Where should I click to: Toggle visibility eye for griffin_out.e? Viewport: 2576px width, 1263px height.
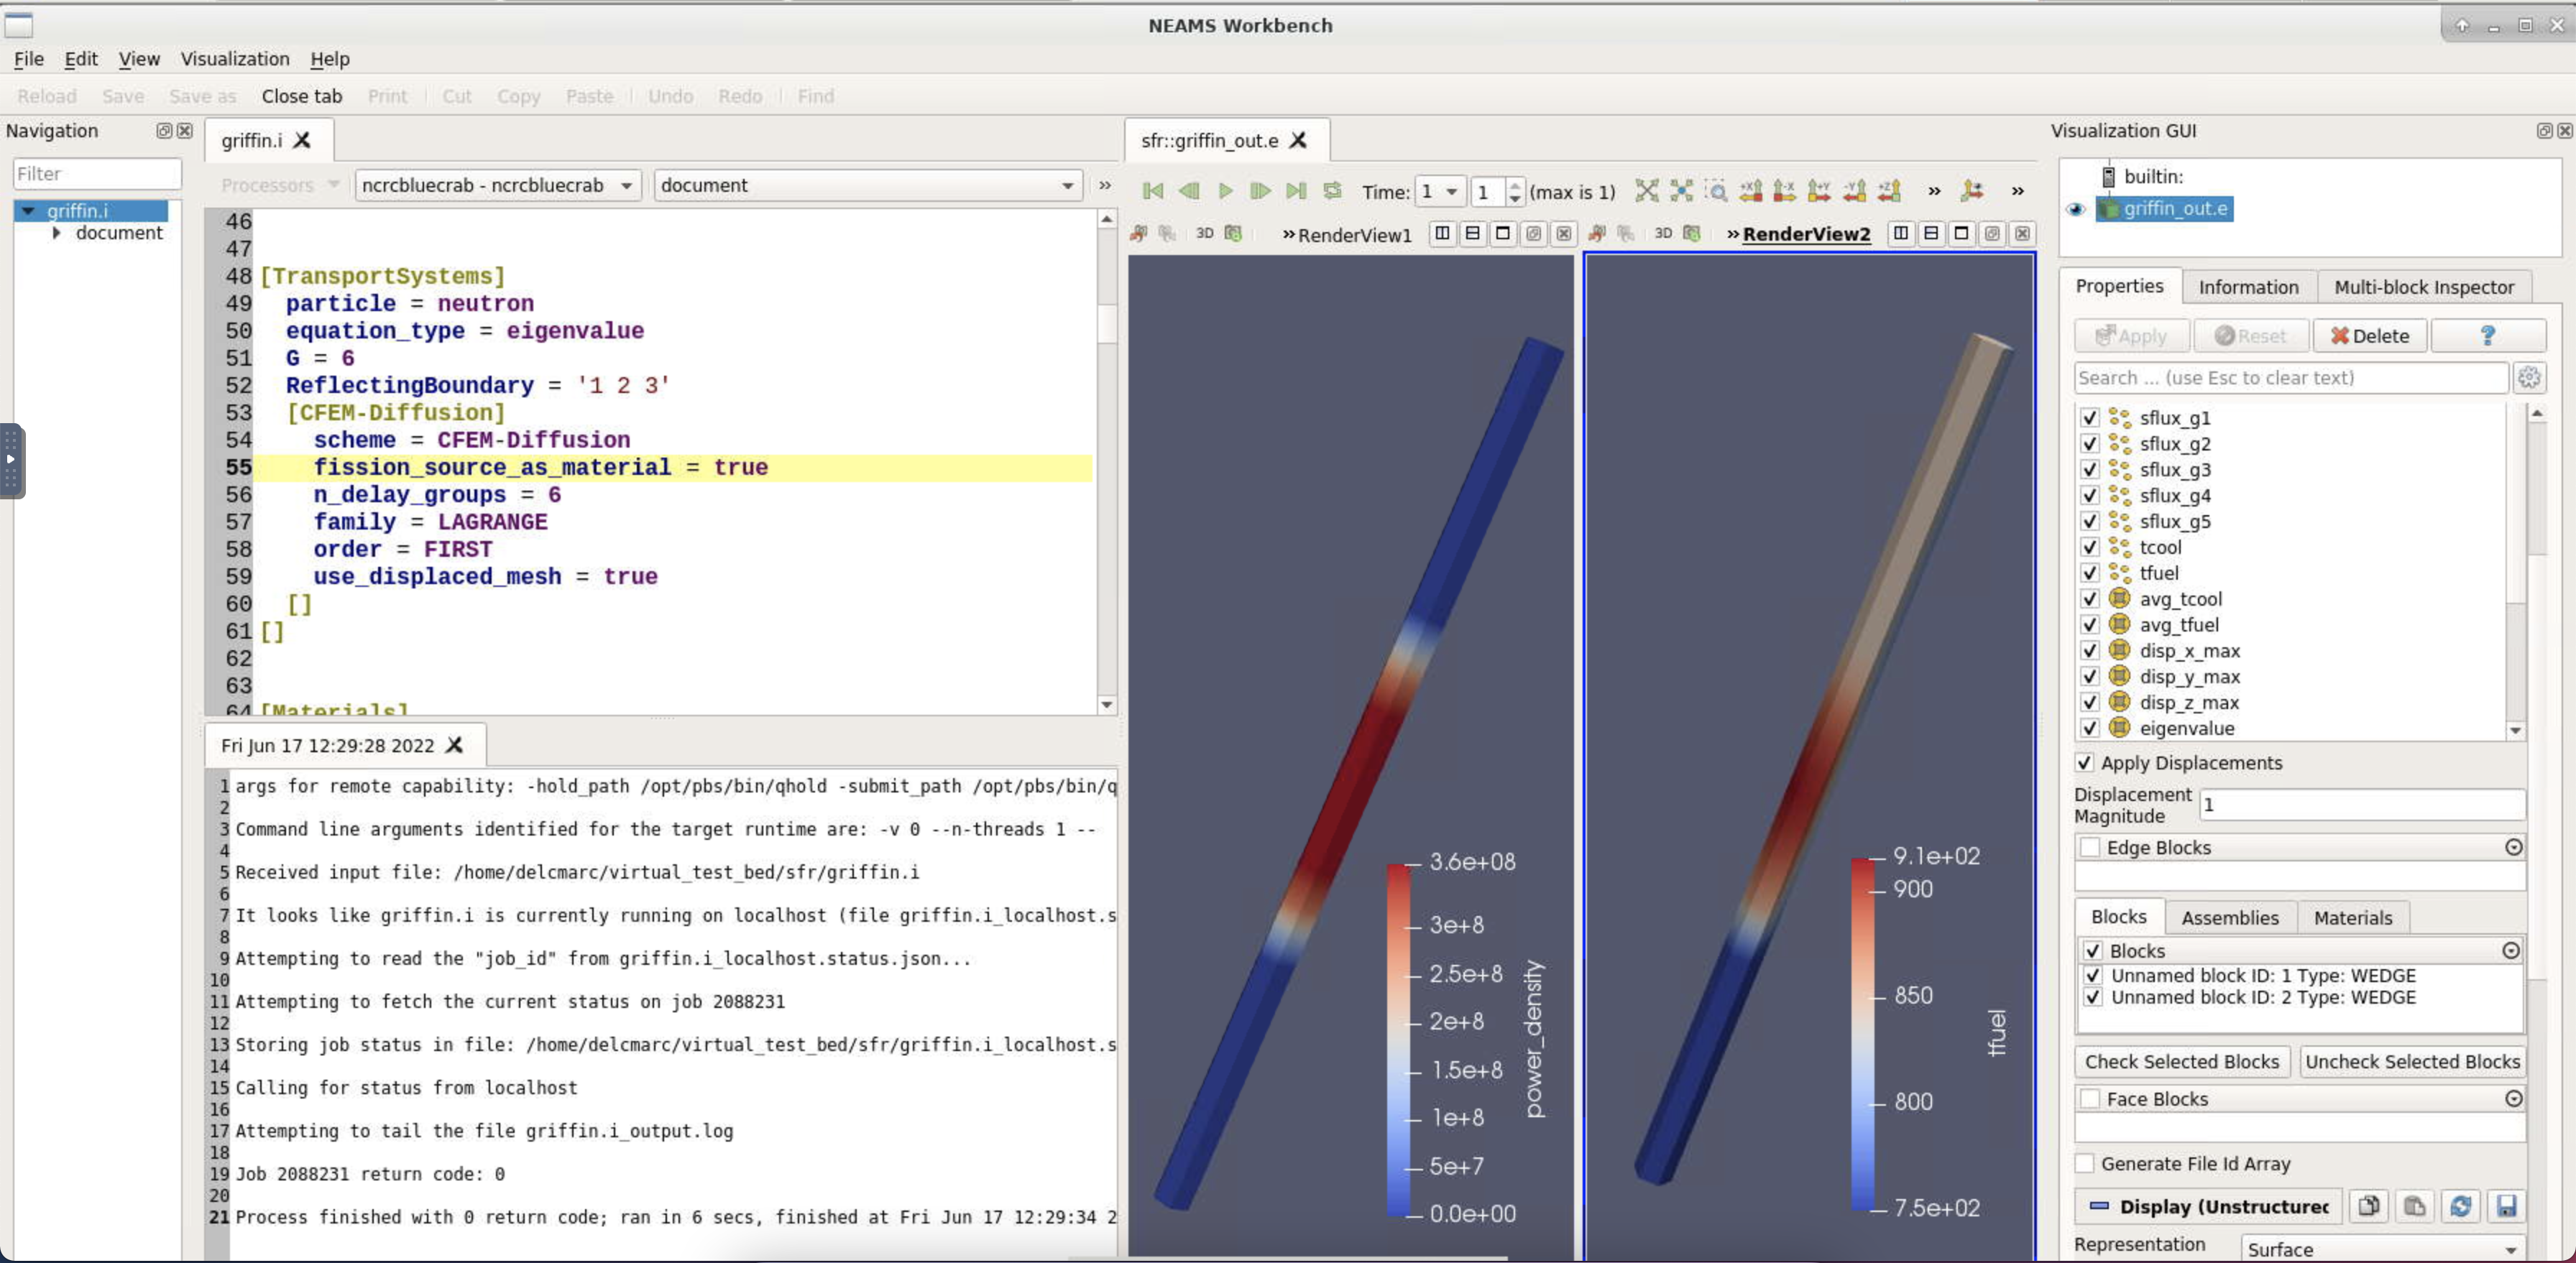(x=2075, y=209)
